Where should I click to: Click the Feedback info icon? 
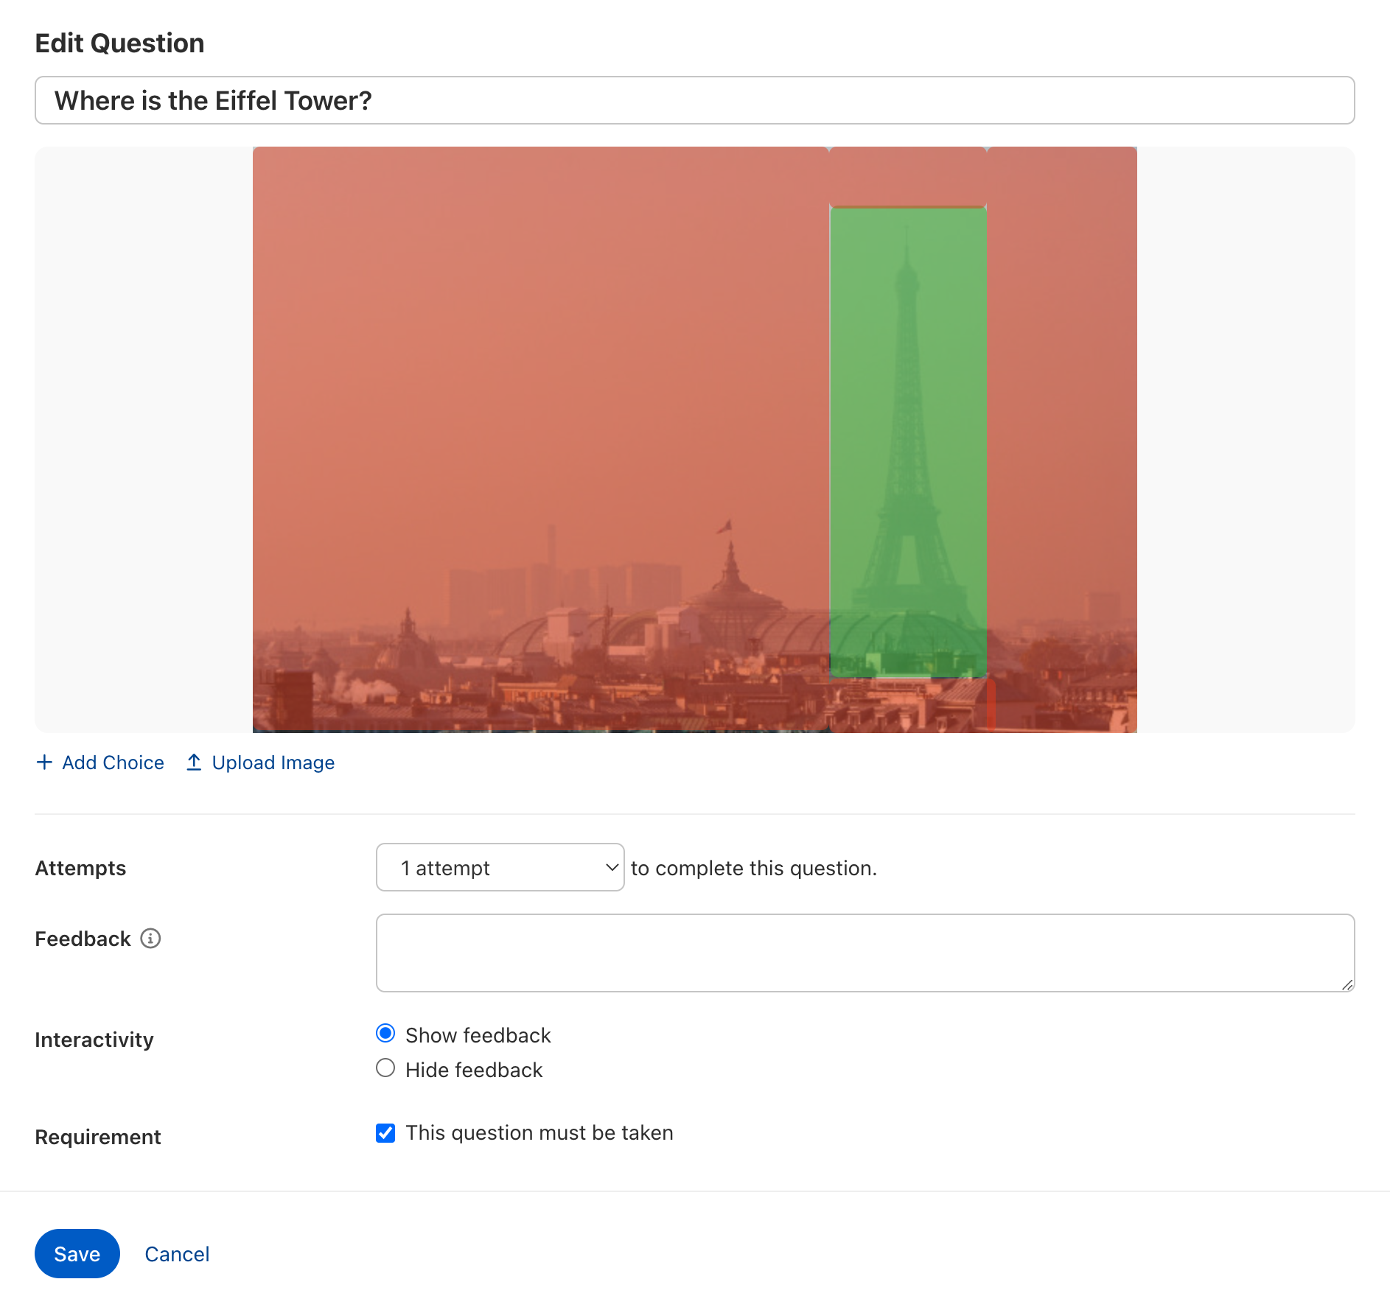click(x=150, y=939)
